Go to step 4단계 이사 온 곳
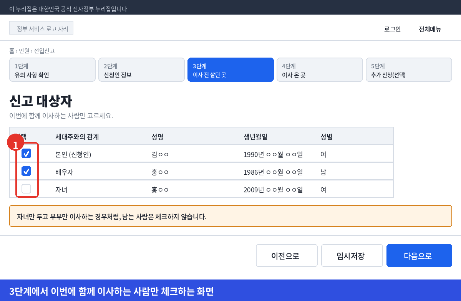461x301 pixels. point(320,70)
